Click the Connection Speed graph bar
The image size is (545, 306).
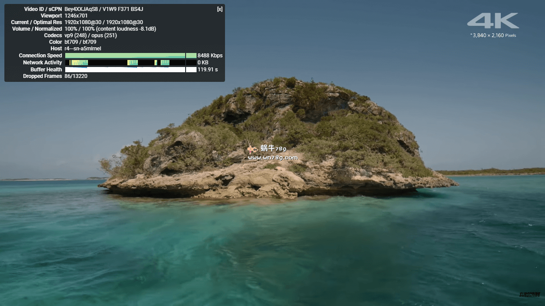click(x=130, y=56)
